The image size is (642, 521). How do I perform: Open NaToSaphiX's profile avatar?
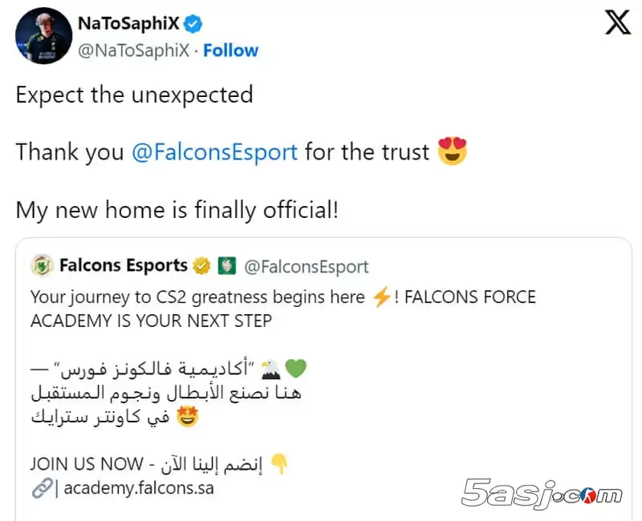pos(44,36)
